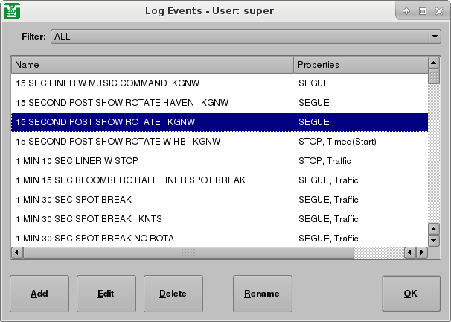Image resolution: width=451 pixels, height=322 pixels.
Task: Click the Rename button
Action: coord(262,294)
